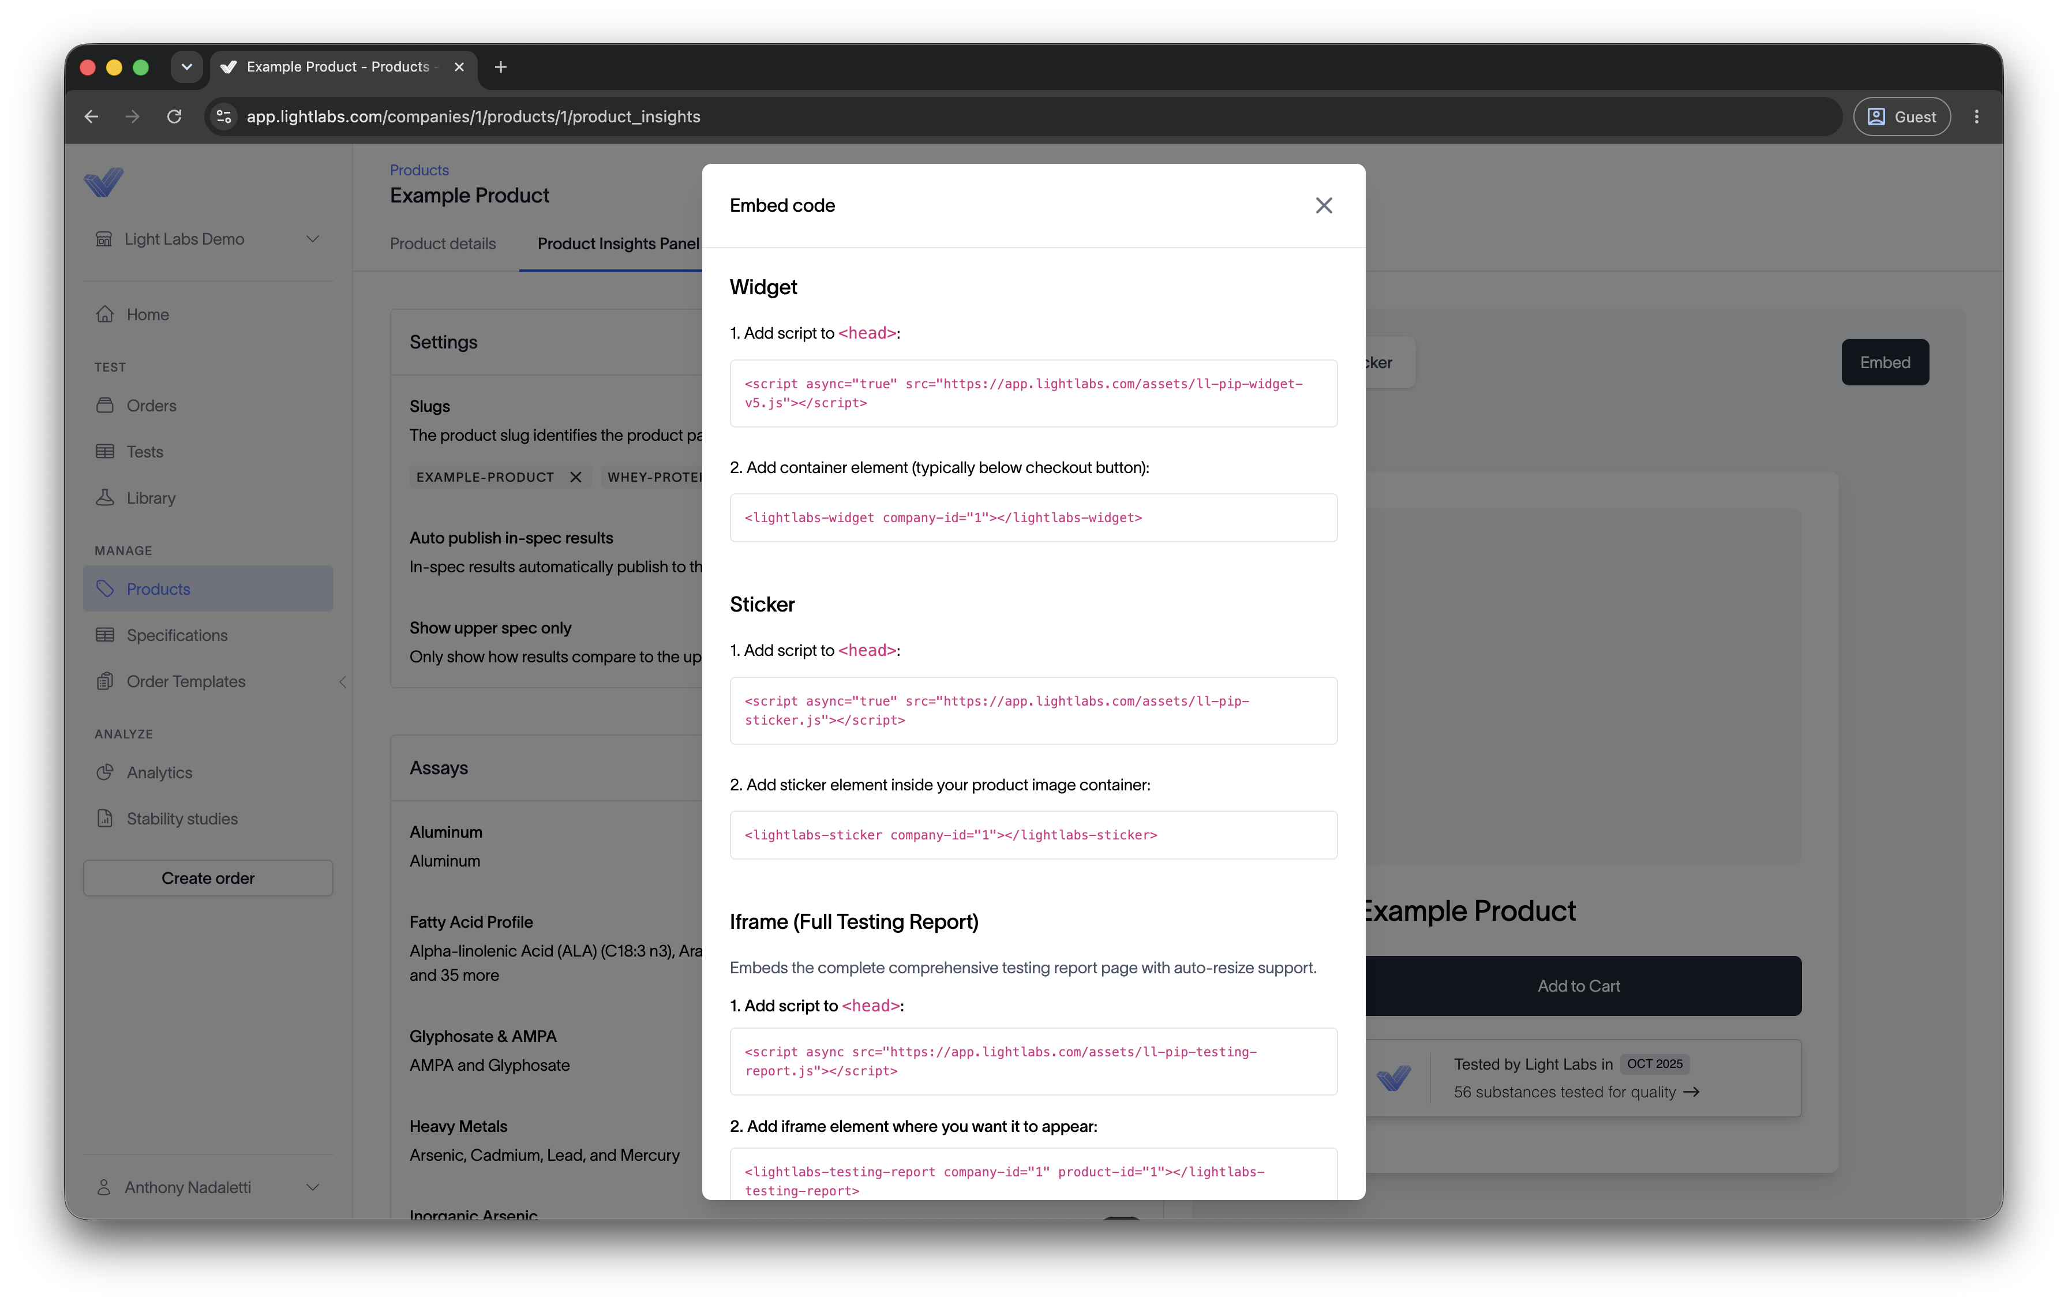The height and width of the screenshot is (1305, 2068).
Task: Select the lightlabs-widget container code
Action: [x=1033, y=517]
